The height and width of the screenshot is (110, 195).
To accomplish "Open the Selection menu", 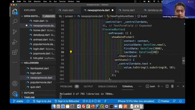I will (x=37, y=2).
